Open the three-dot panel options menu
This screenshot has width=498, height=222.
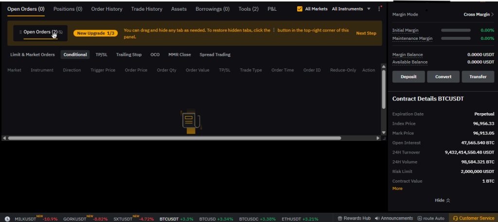coord(379,9)
